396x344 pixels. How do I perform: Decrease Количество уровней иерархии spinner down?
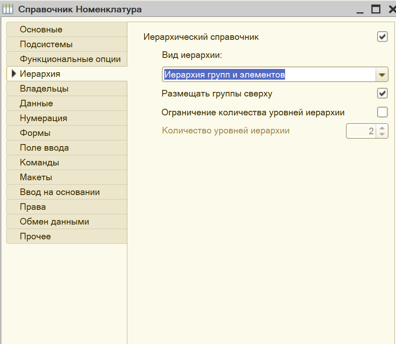(x=382, y=134)
